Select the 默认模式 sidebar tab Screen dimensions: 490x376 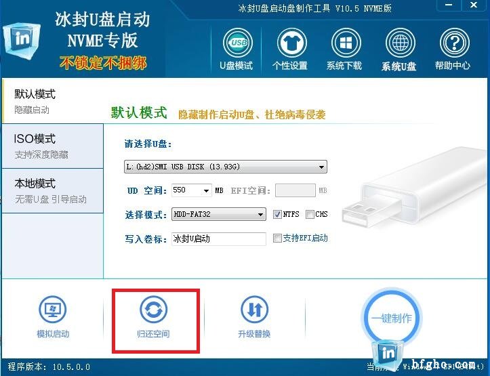pyautogui.click(x=52, y=101)
